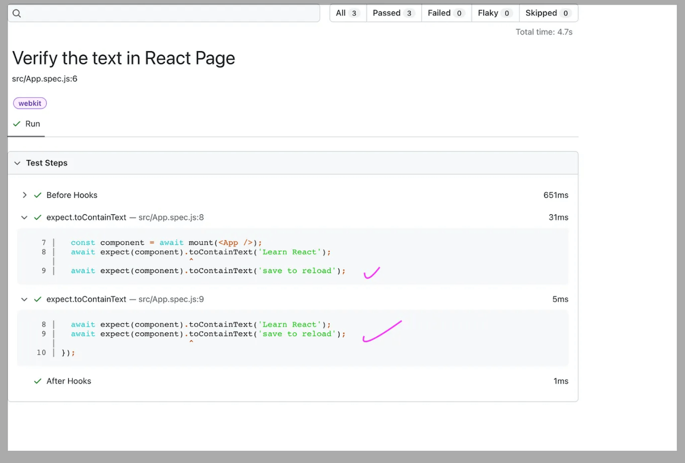Viewport: 685px width, 463px height.
Task: Open the Failed results tab
Action: tap(445, 13)
